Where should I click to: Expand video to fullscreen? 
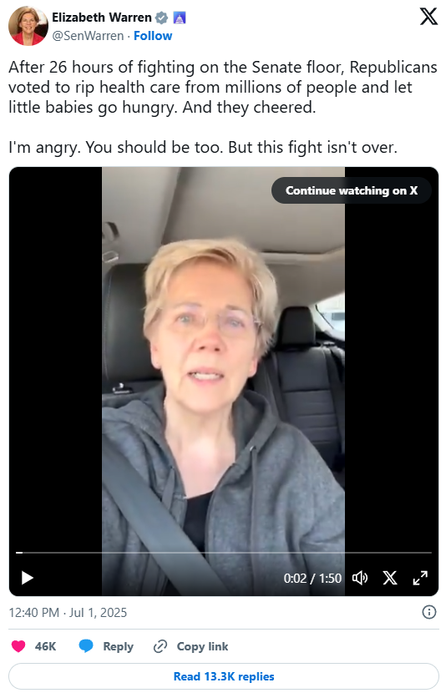(x=420, y=578)
